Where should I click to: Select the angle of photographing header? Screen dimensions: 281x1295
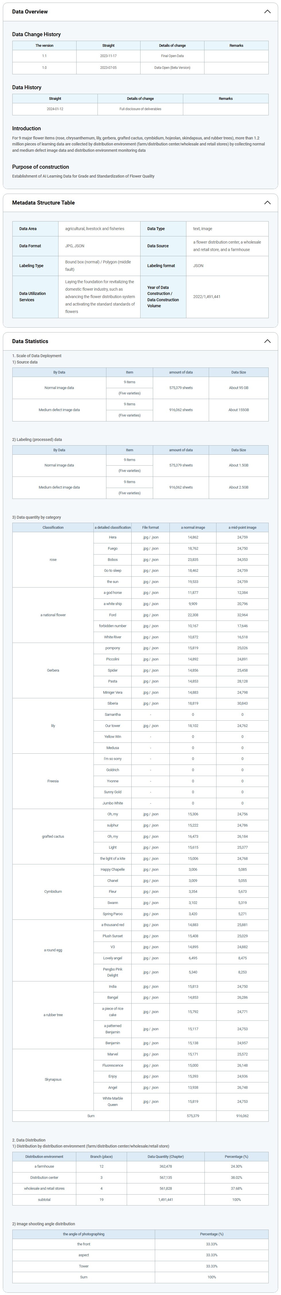point(83,1234)
